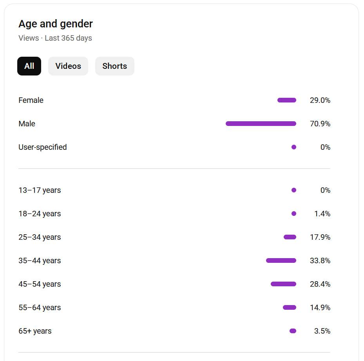Click the 35–44 years purple bar
Viewport: 364px width, 361px height.
pos(281,260)
